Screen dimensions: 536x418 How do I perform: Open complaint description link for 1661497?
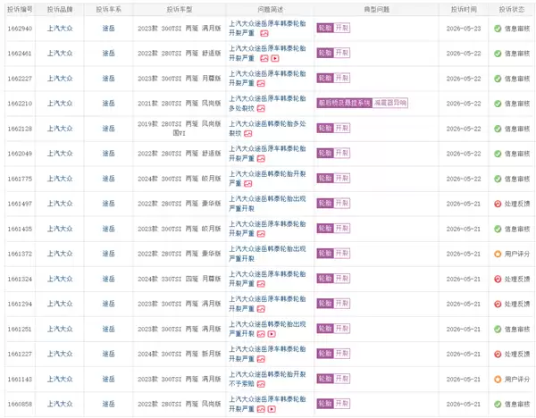[x=267, y=204]
